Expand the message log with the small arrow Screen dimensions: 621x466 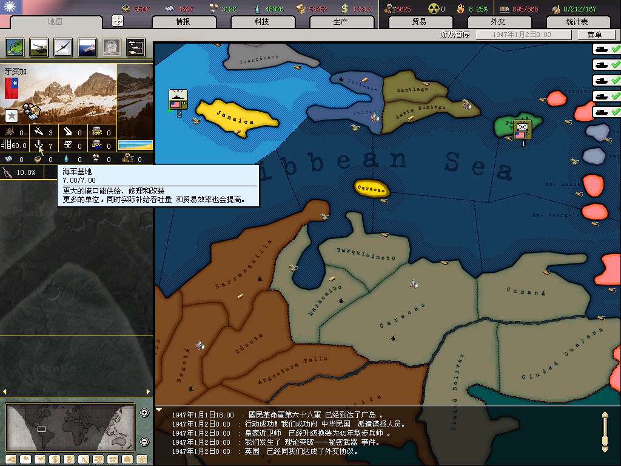159,410
